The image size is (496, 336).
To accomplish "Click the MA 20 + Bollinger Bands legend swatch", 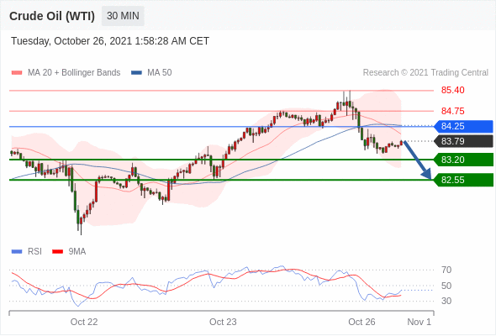I will (x=17, y=73).
